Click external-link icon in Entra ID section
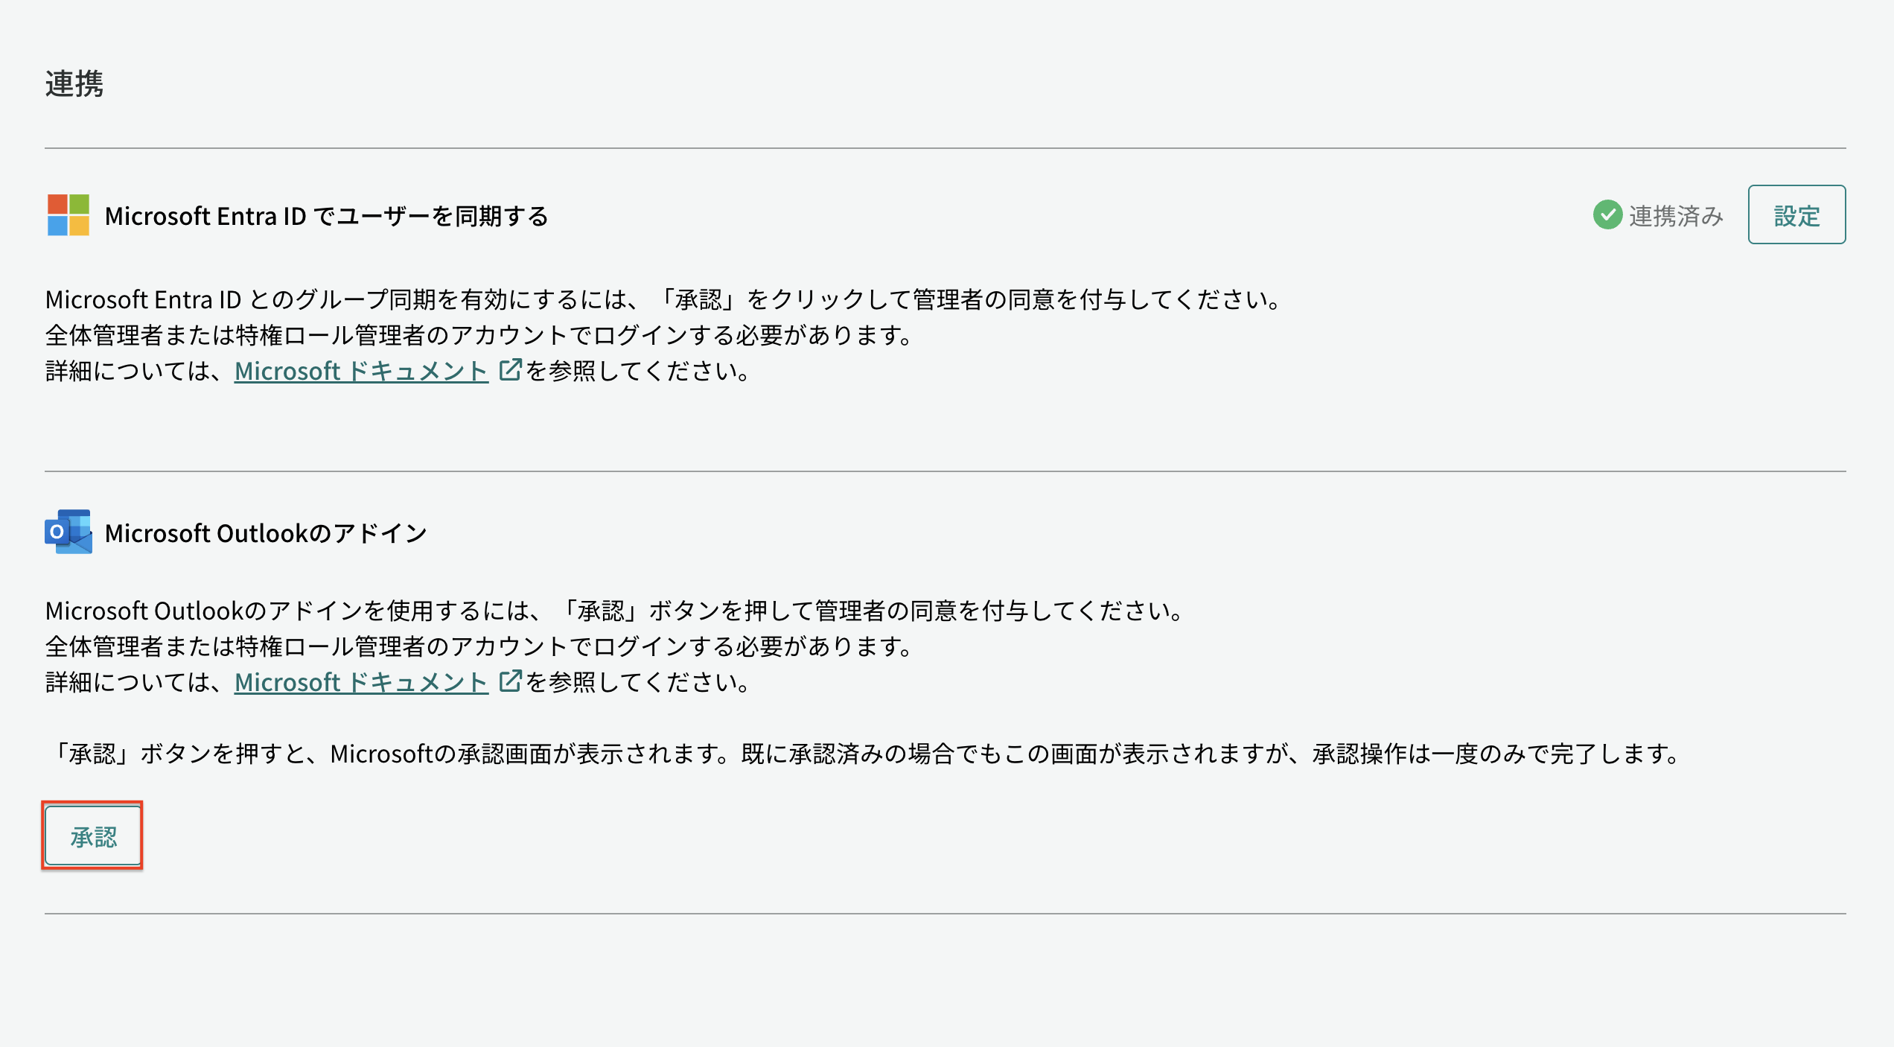Image resolution: width=1894 pixels, height=1047 pixels. pos(510,369)
